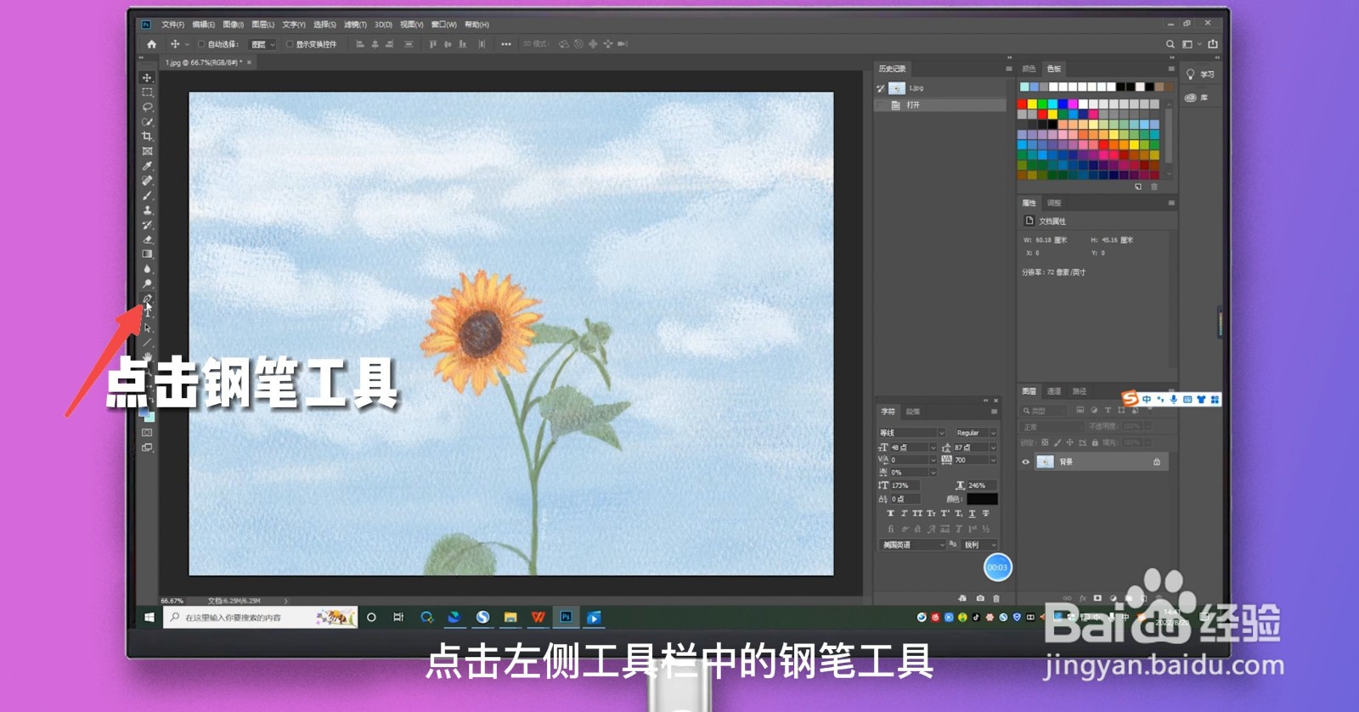Select the Gradient tool
1359x712 pixels.
tap(147, 254)
